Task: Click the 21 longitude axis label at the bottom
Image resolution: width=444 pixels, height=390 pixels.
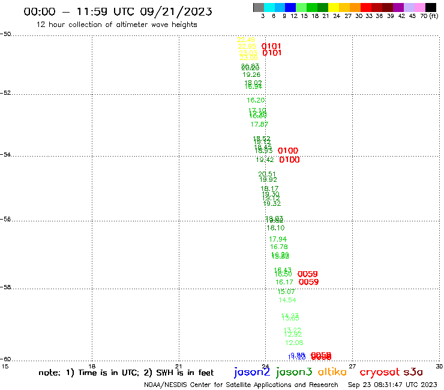Action: (179, 367)
